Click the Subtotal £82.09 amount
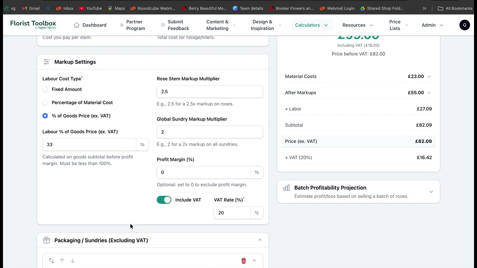 424,125
